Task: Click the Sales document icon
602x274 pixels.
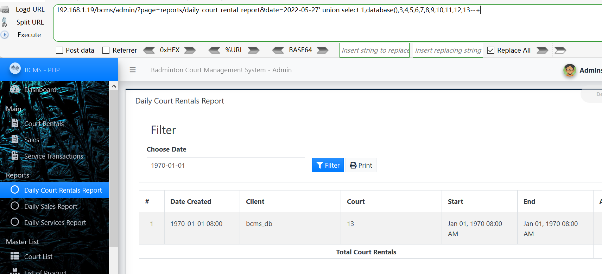Action: pos(15,139)
